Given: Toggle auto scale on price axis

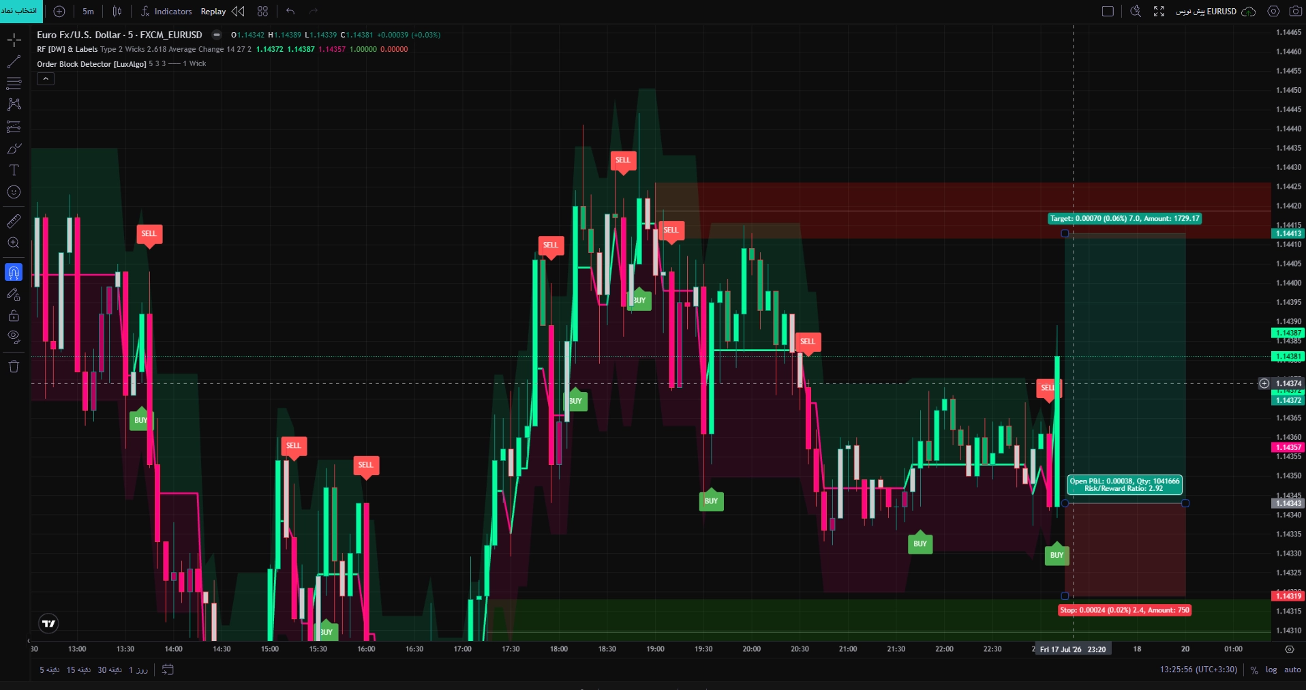Looking at the screenshot, I should pyautogui.click(x=1292, y=670).
